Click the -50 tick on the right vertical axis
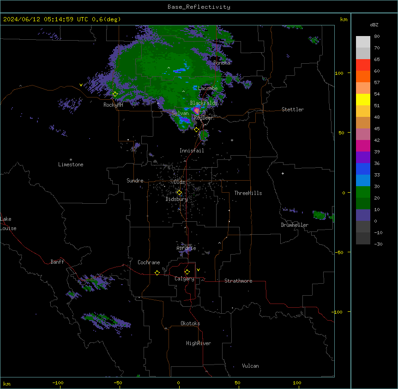 (x=339, y=252)
